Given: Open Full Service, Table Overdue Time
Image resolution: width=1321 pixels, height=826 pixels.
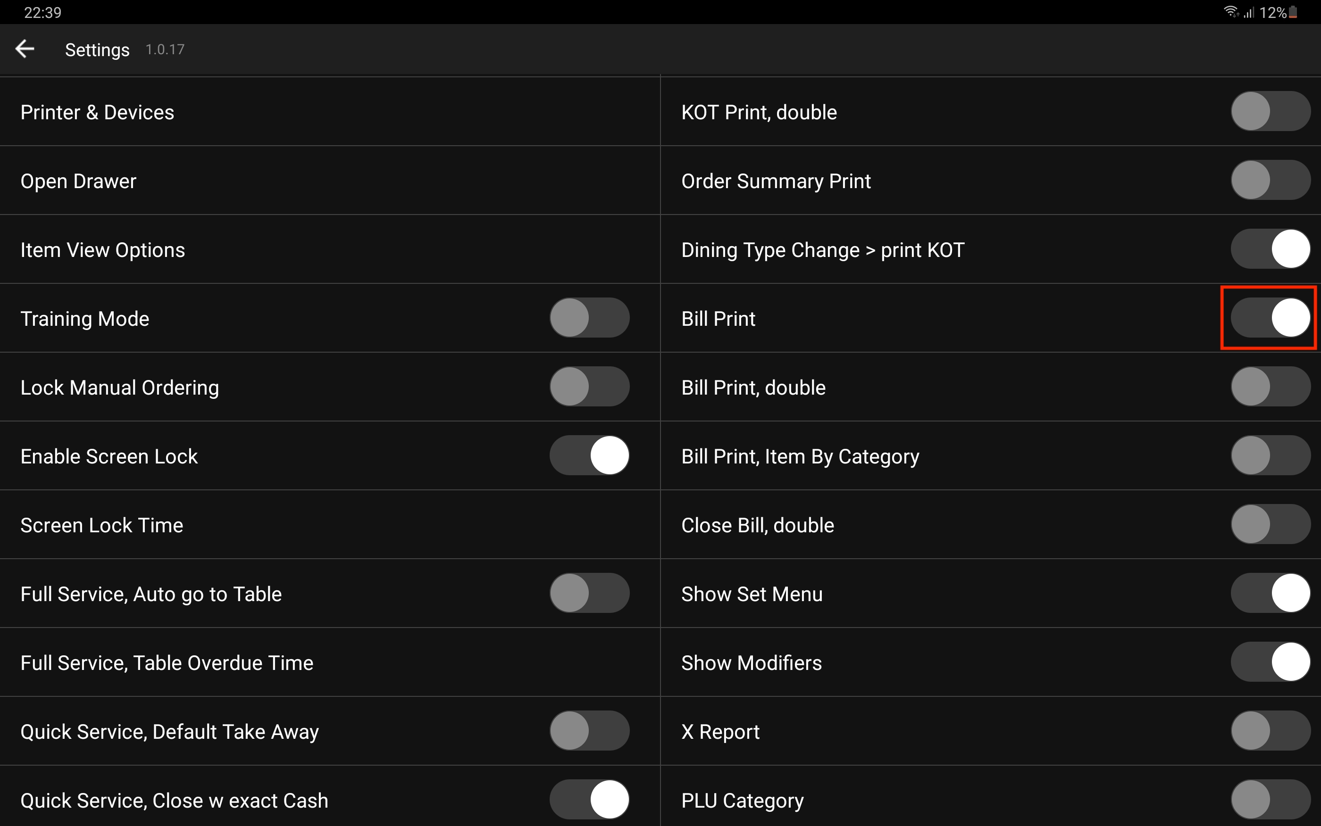Looking at the screenshot, I should click(167, 663).
